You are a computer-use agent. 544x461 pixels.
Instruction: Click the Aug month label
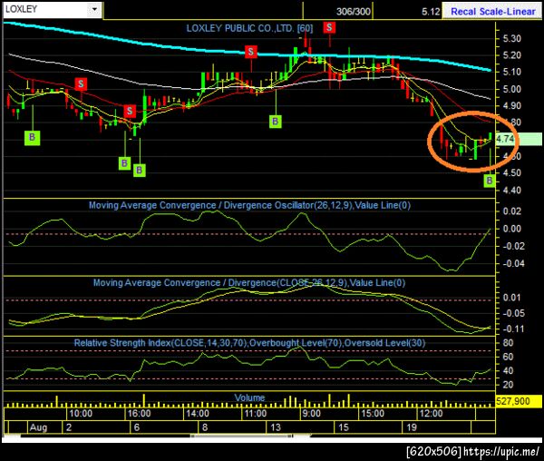tap(38, 427)
